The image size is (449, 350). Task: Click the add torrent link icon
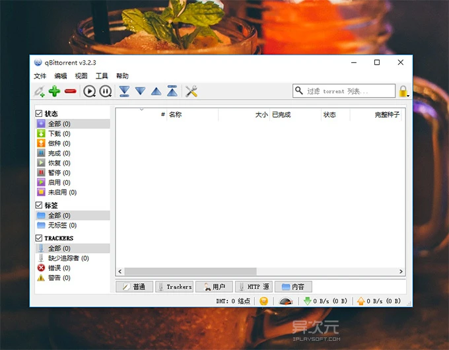pos(39,91)
